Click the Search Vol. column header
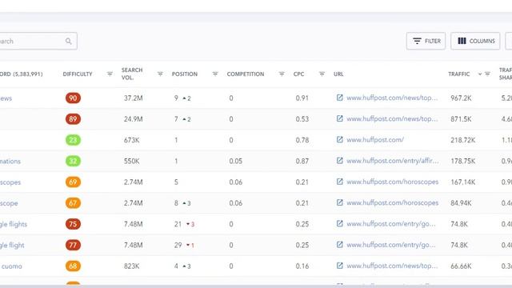 [132, 74]
